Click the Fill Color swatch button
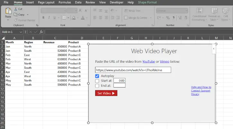 [74, 18]
